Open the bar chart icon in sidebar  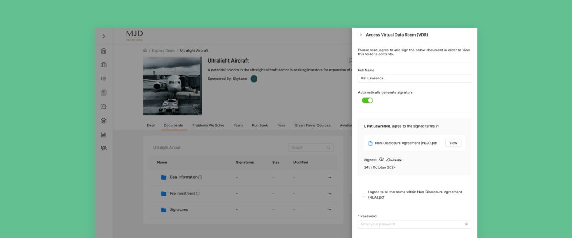[104, 134]
